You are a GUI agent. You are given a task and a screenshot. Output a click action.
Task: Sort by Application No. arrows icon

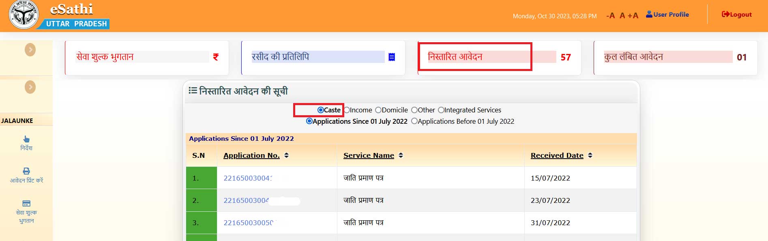286,155
